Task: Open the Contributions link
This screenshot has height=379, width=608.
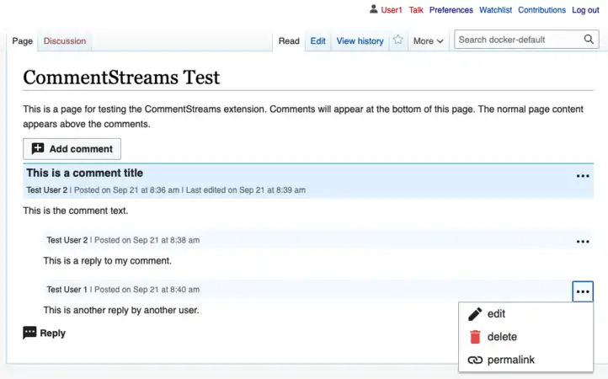Action: [541, 10]
